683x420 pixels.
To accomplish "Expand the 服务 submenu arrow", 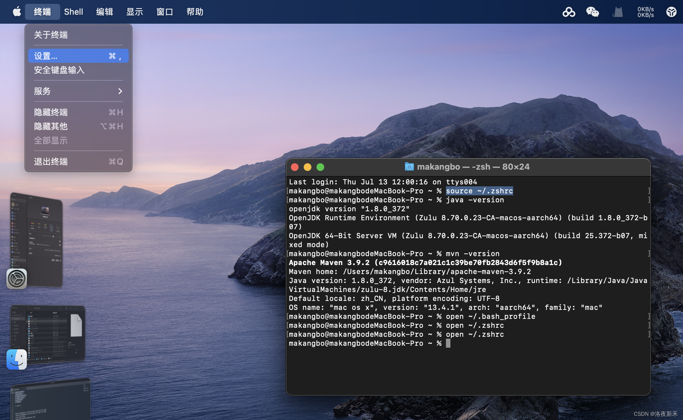I will click(x=120, y=91).
